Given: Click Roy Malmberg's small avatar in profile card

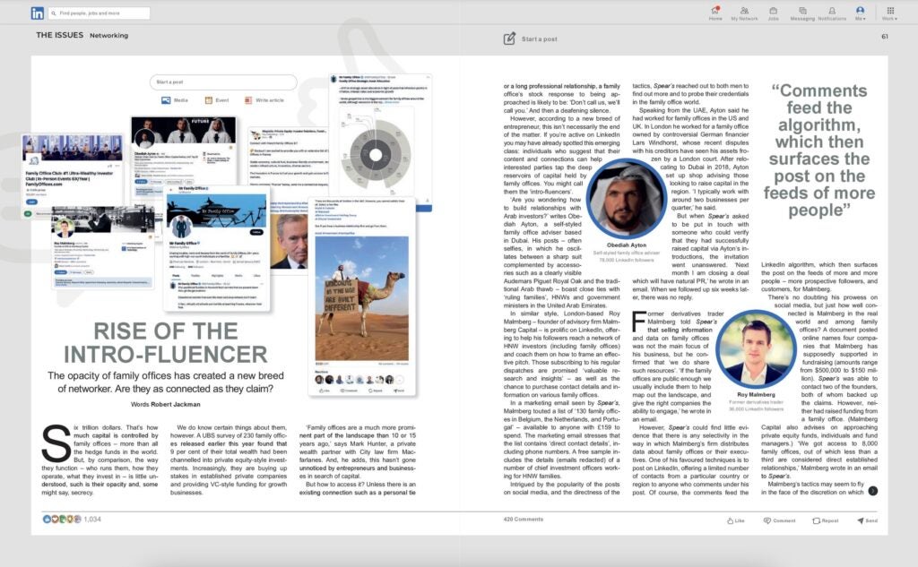Looking at the screenshot, I should 64,227.
